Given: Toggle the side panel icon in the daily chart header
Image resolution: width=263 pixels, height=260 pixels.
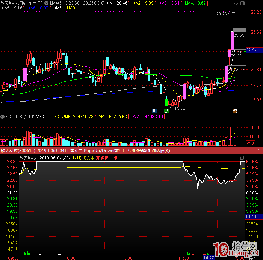Looking at the screenshot, I should click(x=242, y=3).
